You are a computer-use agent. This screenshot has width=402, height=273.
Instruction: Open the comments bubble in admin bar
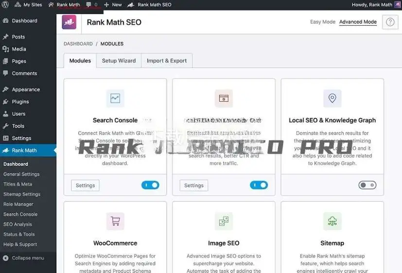click(91, 4)
